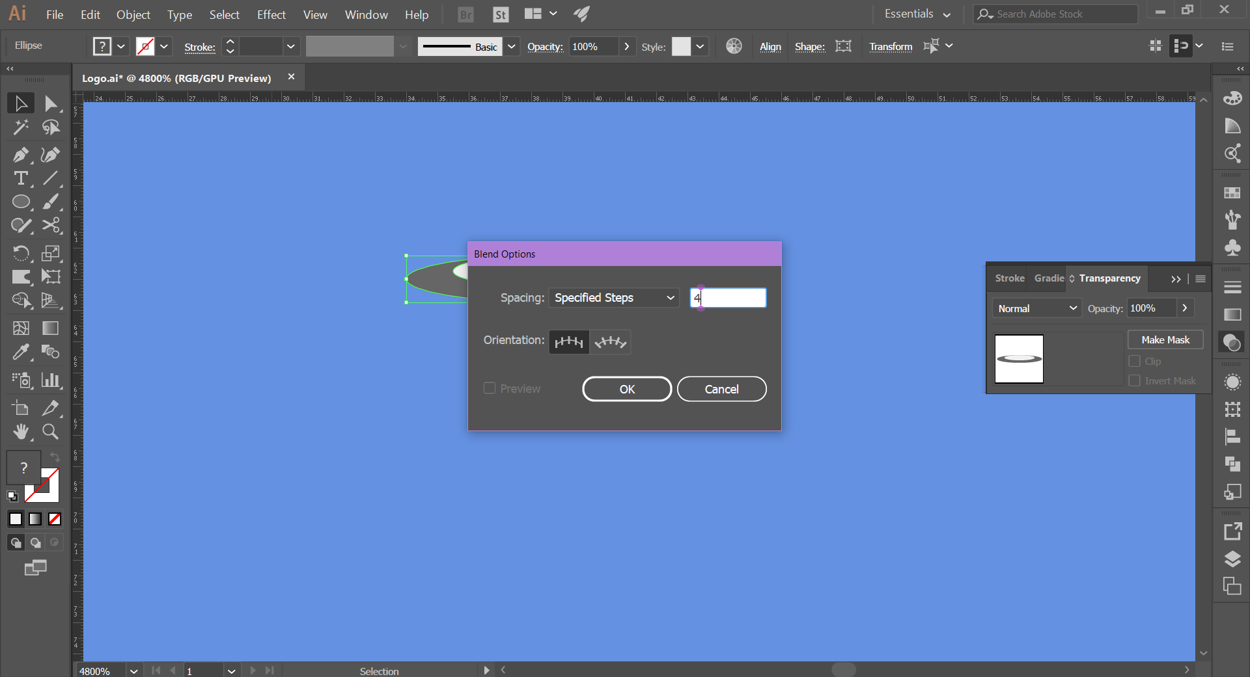The height and width of the screenshot is (677, 1250).
Task: Click the specified steps value field
Action: click(728, 298)
